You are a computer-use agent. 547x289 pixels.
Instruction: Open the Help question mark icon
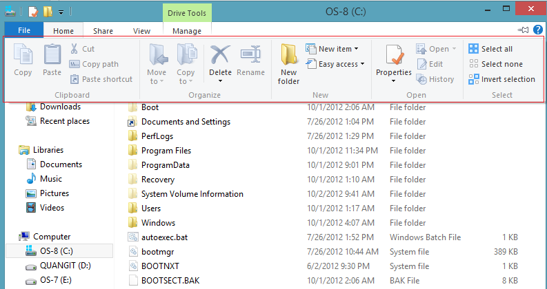click(538, 30)
